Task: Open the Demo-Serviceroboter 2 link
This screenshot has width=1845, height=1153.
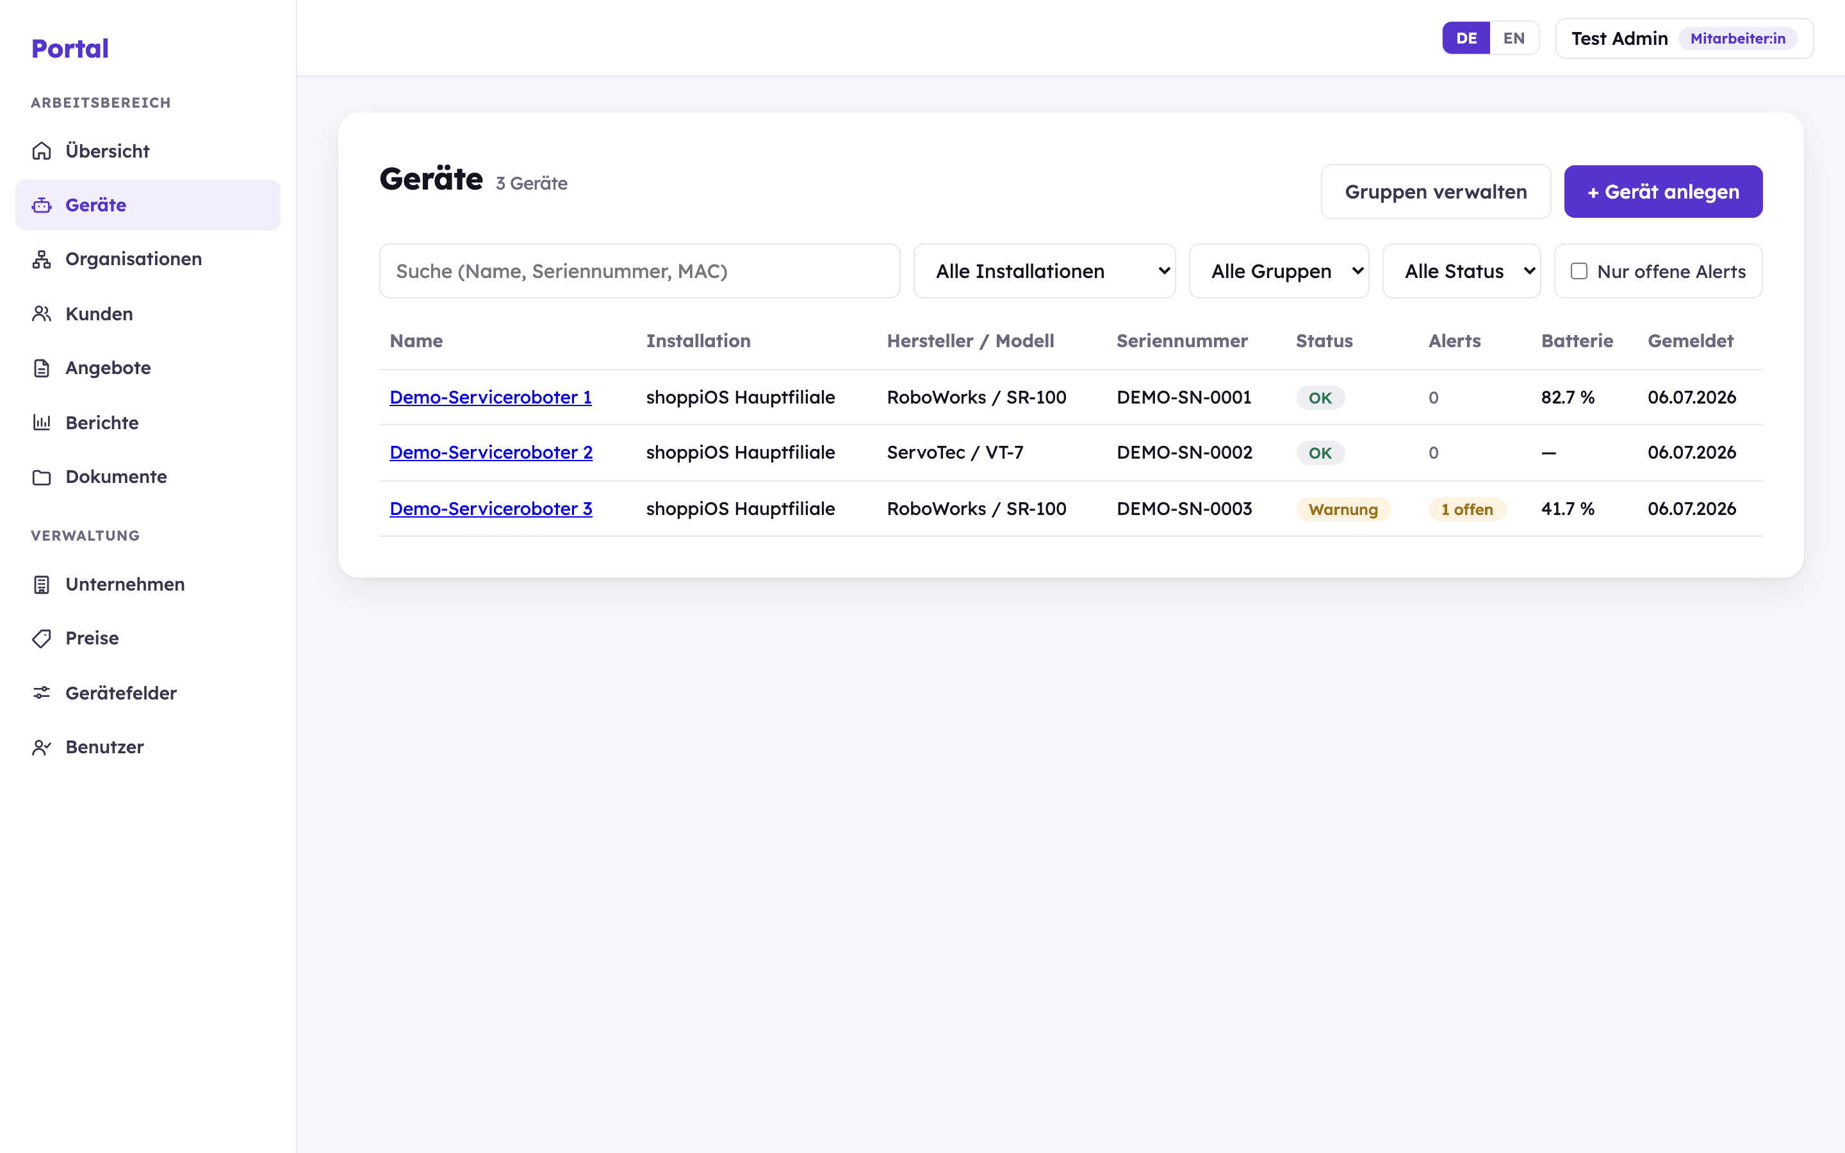Action: point(491,452)
